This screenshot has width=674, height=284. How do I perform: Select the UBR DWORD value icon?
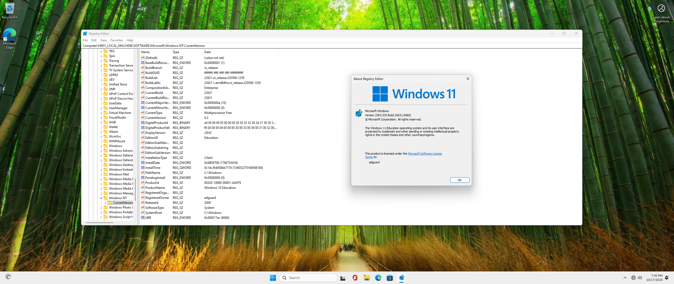tap(143, 218)
